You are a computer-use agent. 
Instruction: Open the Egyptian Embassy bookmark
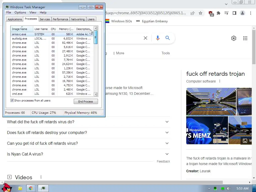pyautogui.click(x=152, y=21)
